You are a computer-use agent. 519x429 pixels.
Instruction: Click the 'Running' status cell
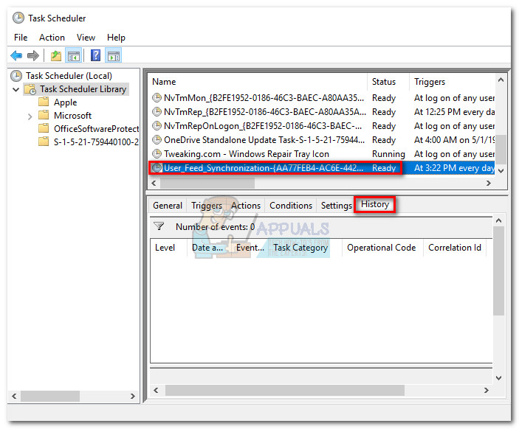(x=388, y=153)
